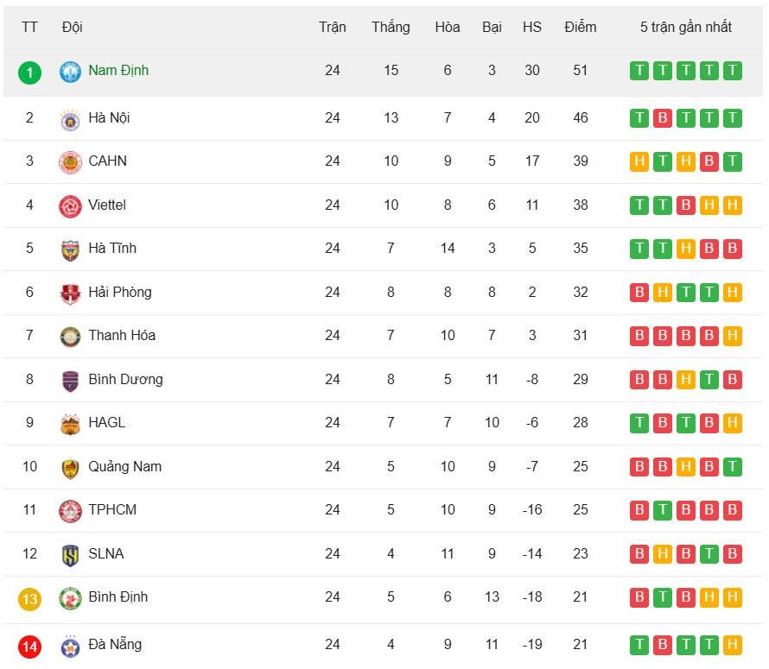Image resolution: width=769 pixels, height=669 pixels.
Task: Open the Quảng Nam team link
Action: click(124, 467)
